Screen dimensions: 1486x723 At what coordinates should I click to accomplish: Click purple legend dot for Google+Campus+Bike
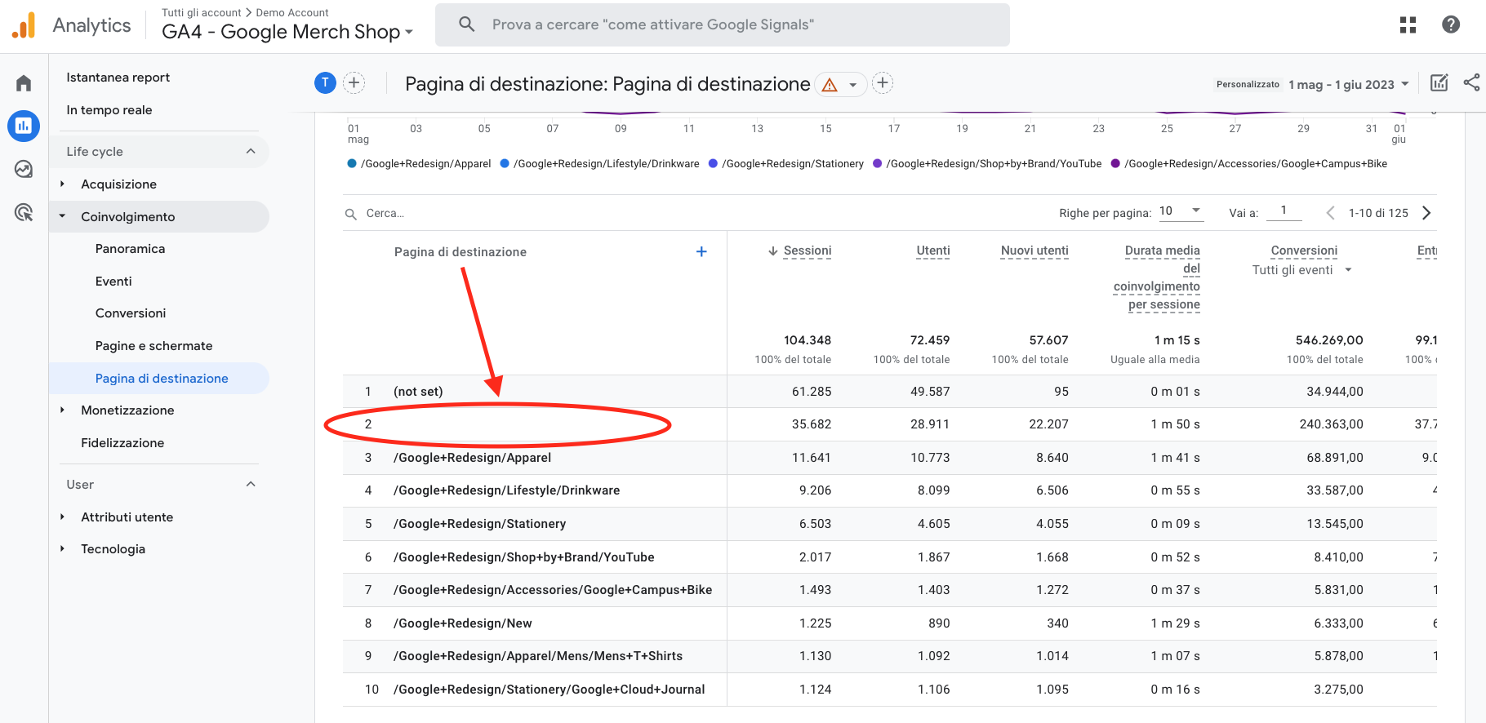click(x=1115, y=164)
